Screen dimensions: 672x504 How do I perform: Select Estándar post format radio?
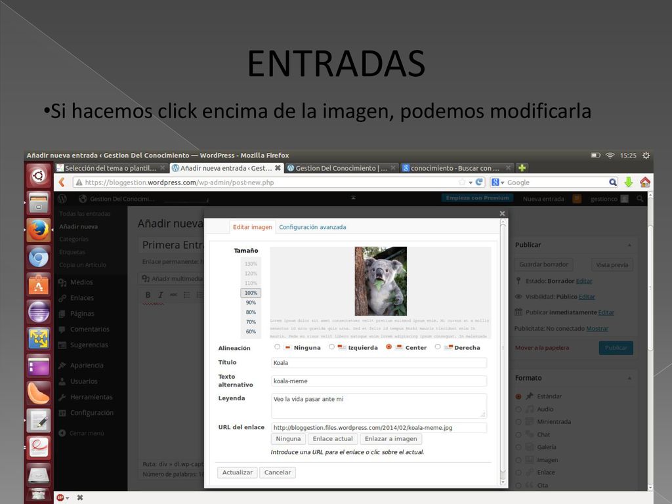[x=518, y=396]
